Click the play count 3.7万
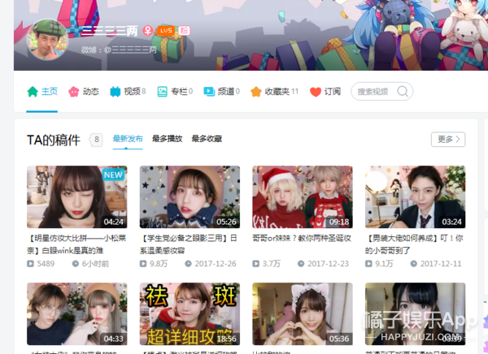The image size is (488, 354). 271,264
